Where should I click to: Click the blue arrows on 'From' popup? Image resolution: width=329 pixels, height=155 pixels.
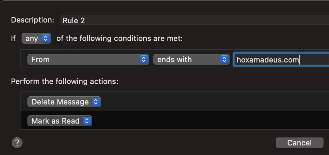coord(144,59)
